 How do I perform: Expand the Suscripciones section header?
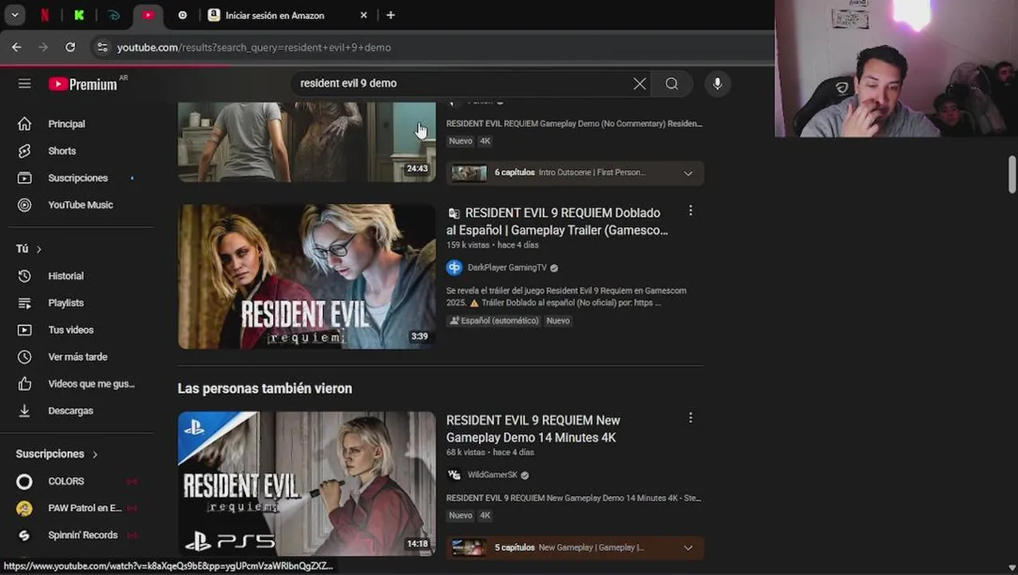click(57, 454)
